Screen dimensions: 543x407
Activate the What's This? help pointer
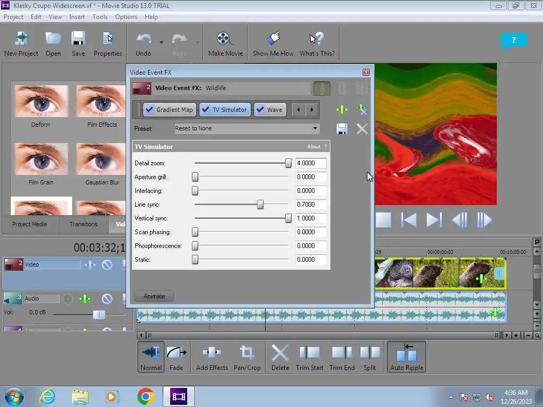click(317, 43)
